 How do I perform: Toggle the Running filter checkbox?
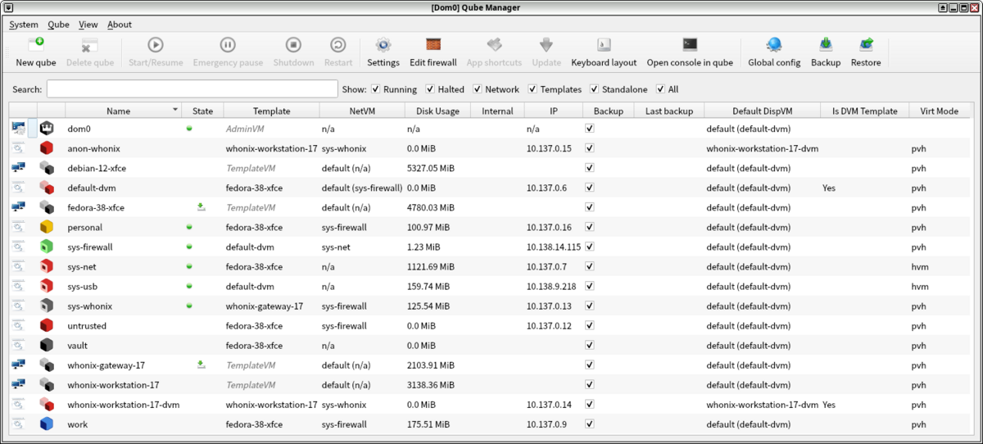click(376, 89)
